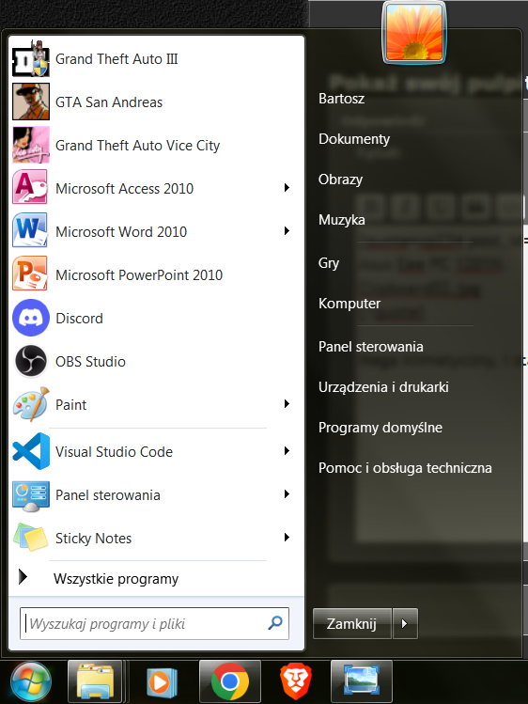
Task: Click the search magnifier icon
Action: pos(275,623)
